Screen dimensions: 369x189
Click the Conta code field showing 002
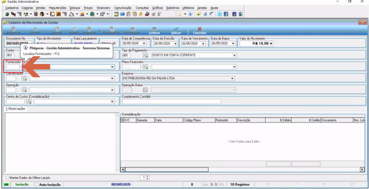[x=11, y=55]
